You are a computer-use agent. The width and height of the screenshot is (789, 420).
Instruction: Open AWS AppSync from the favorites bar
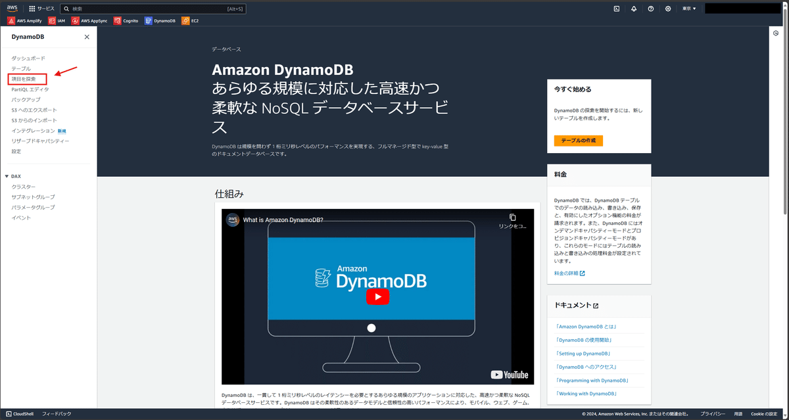(89, 20)
